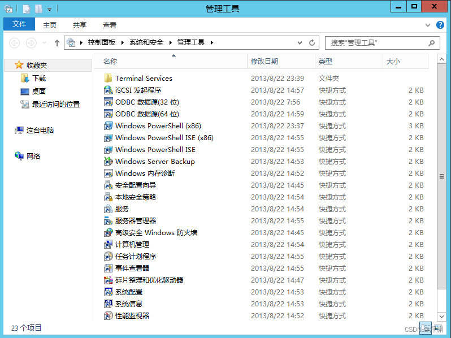Click 系统和安全 in the address bar
The image size is (451, 338).
pyautogui.click(x=146, y=42)
